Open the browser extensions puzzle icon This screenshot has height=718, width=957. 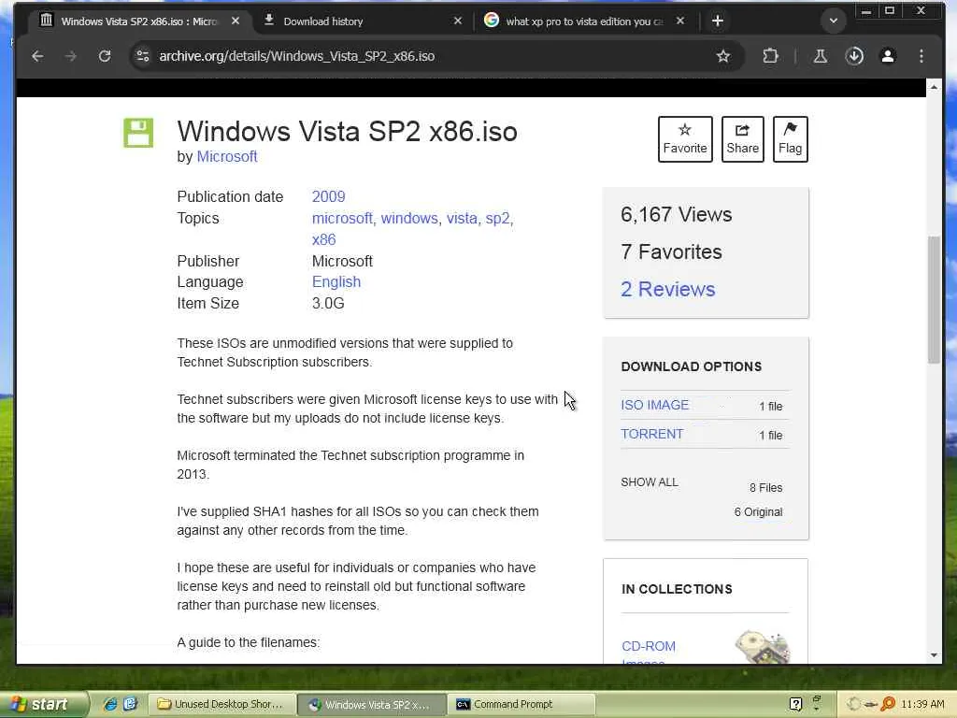pos(770,56)
